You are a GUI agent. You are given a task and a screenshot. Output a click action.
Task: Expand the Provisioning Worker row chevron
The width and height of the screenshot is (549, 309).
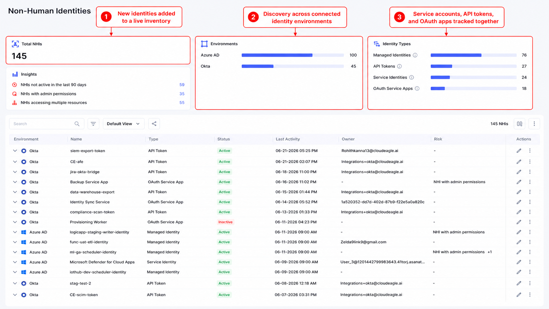pos(15,222)
